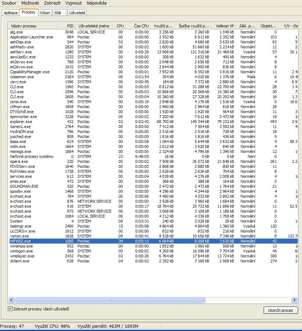Click the scroll right arrow

click(x=295, y=300)
